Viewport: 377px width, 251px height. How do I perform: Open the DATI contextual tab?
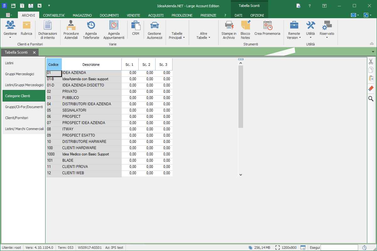coord(238,15)
